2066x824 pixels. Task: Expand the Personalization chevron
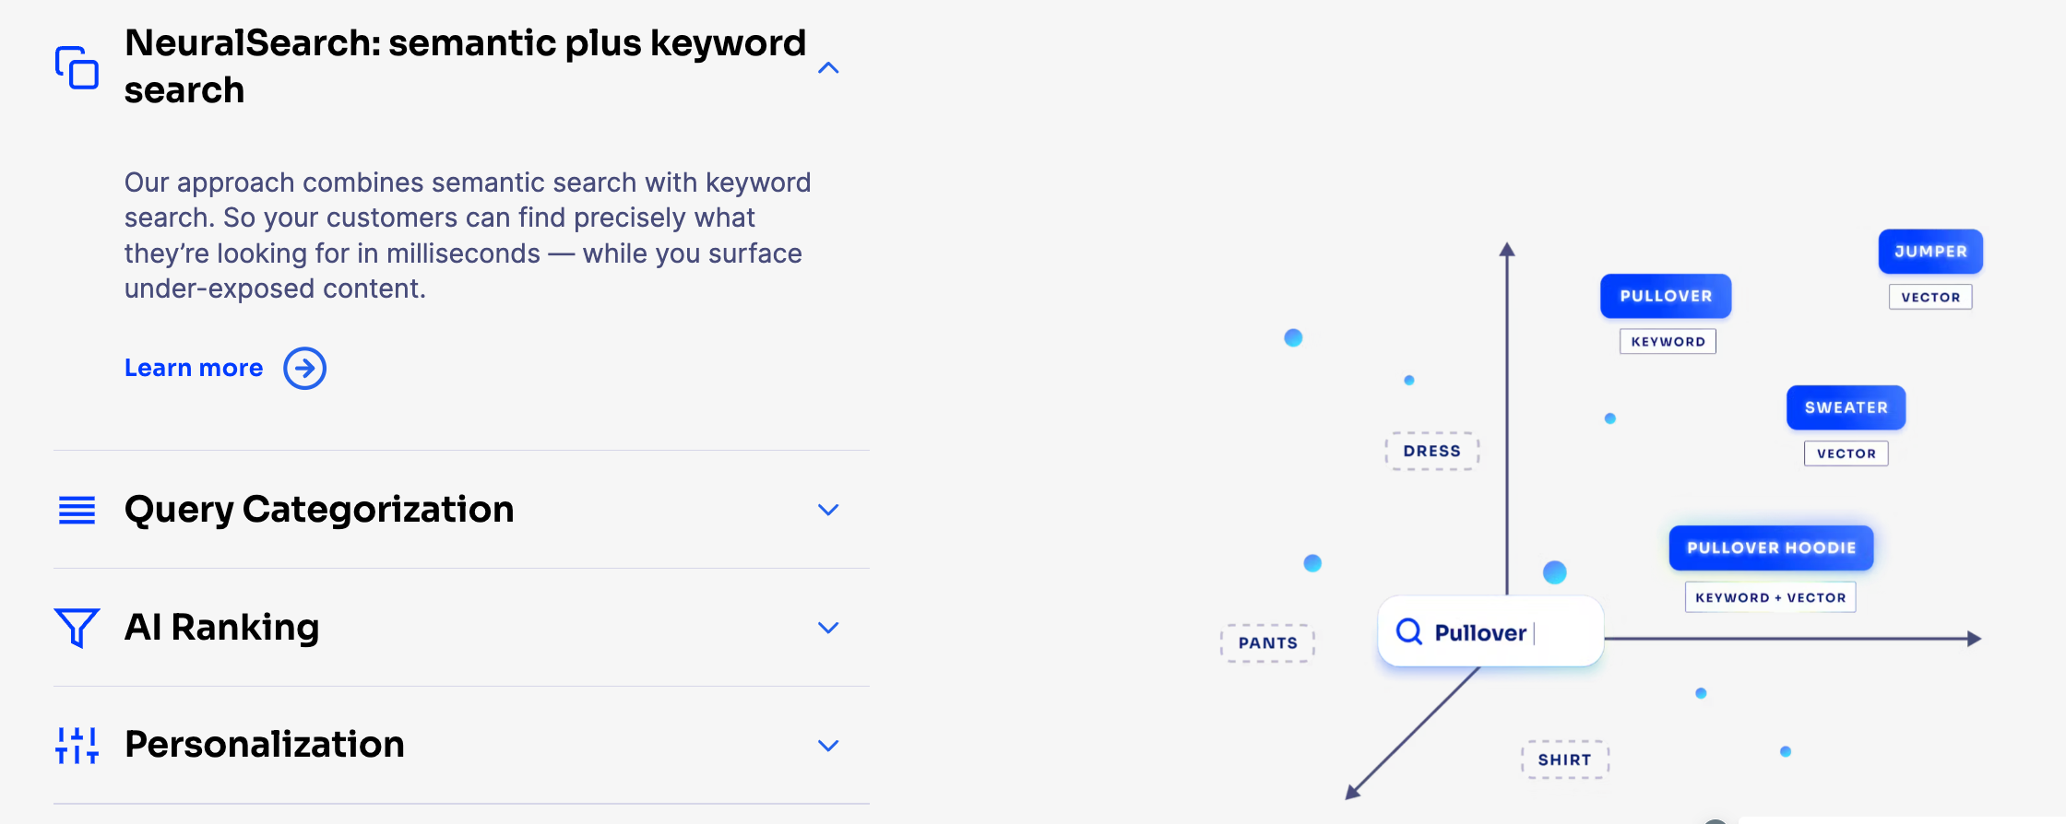(x=828, y=745)
